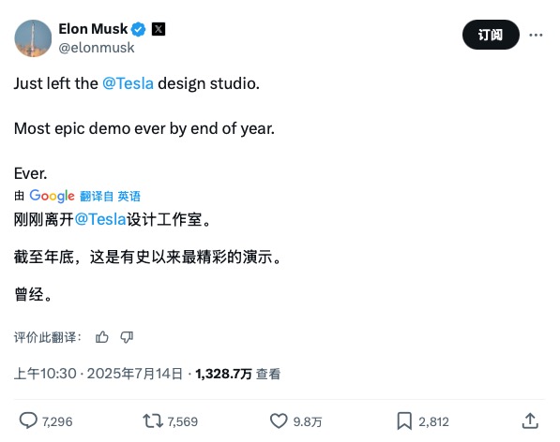Image resolution: width=560 pixels, height=442 pixels.
Task: View the 1,328.7万 查看 view count
Action: [238, 374]
